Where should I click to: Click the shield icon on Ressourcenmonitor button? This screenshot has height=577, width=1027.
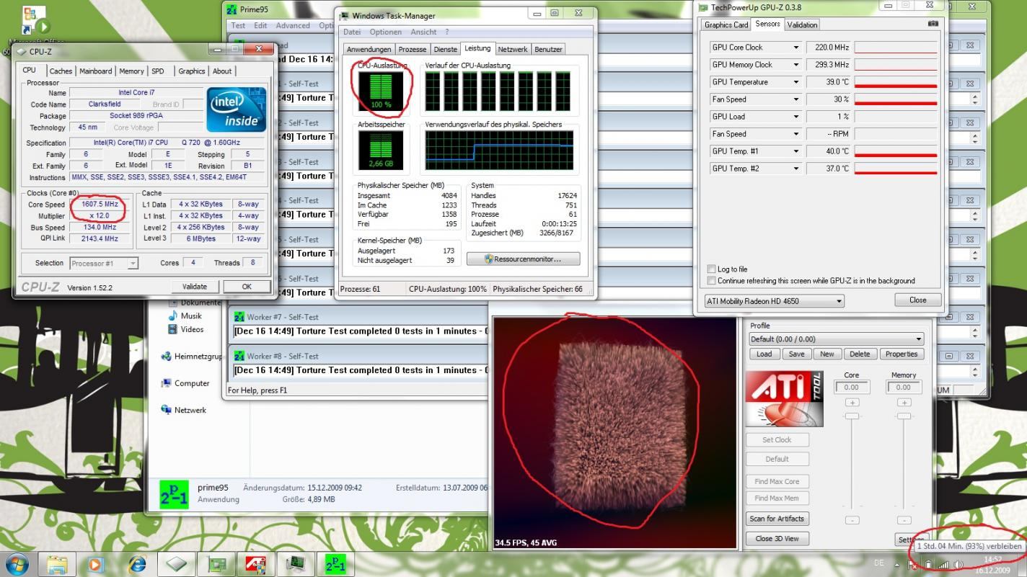(489, 259)
